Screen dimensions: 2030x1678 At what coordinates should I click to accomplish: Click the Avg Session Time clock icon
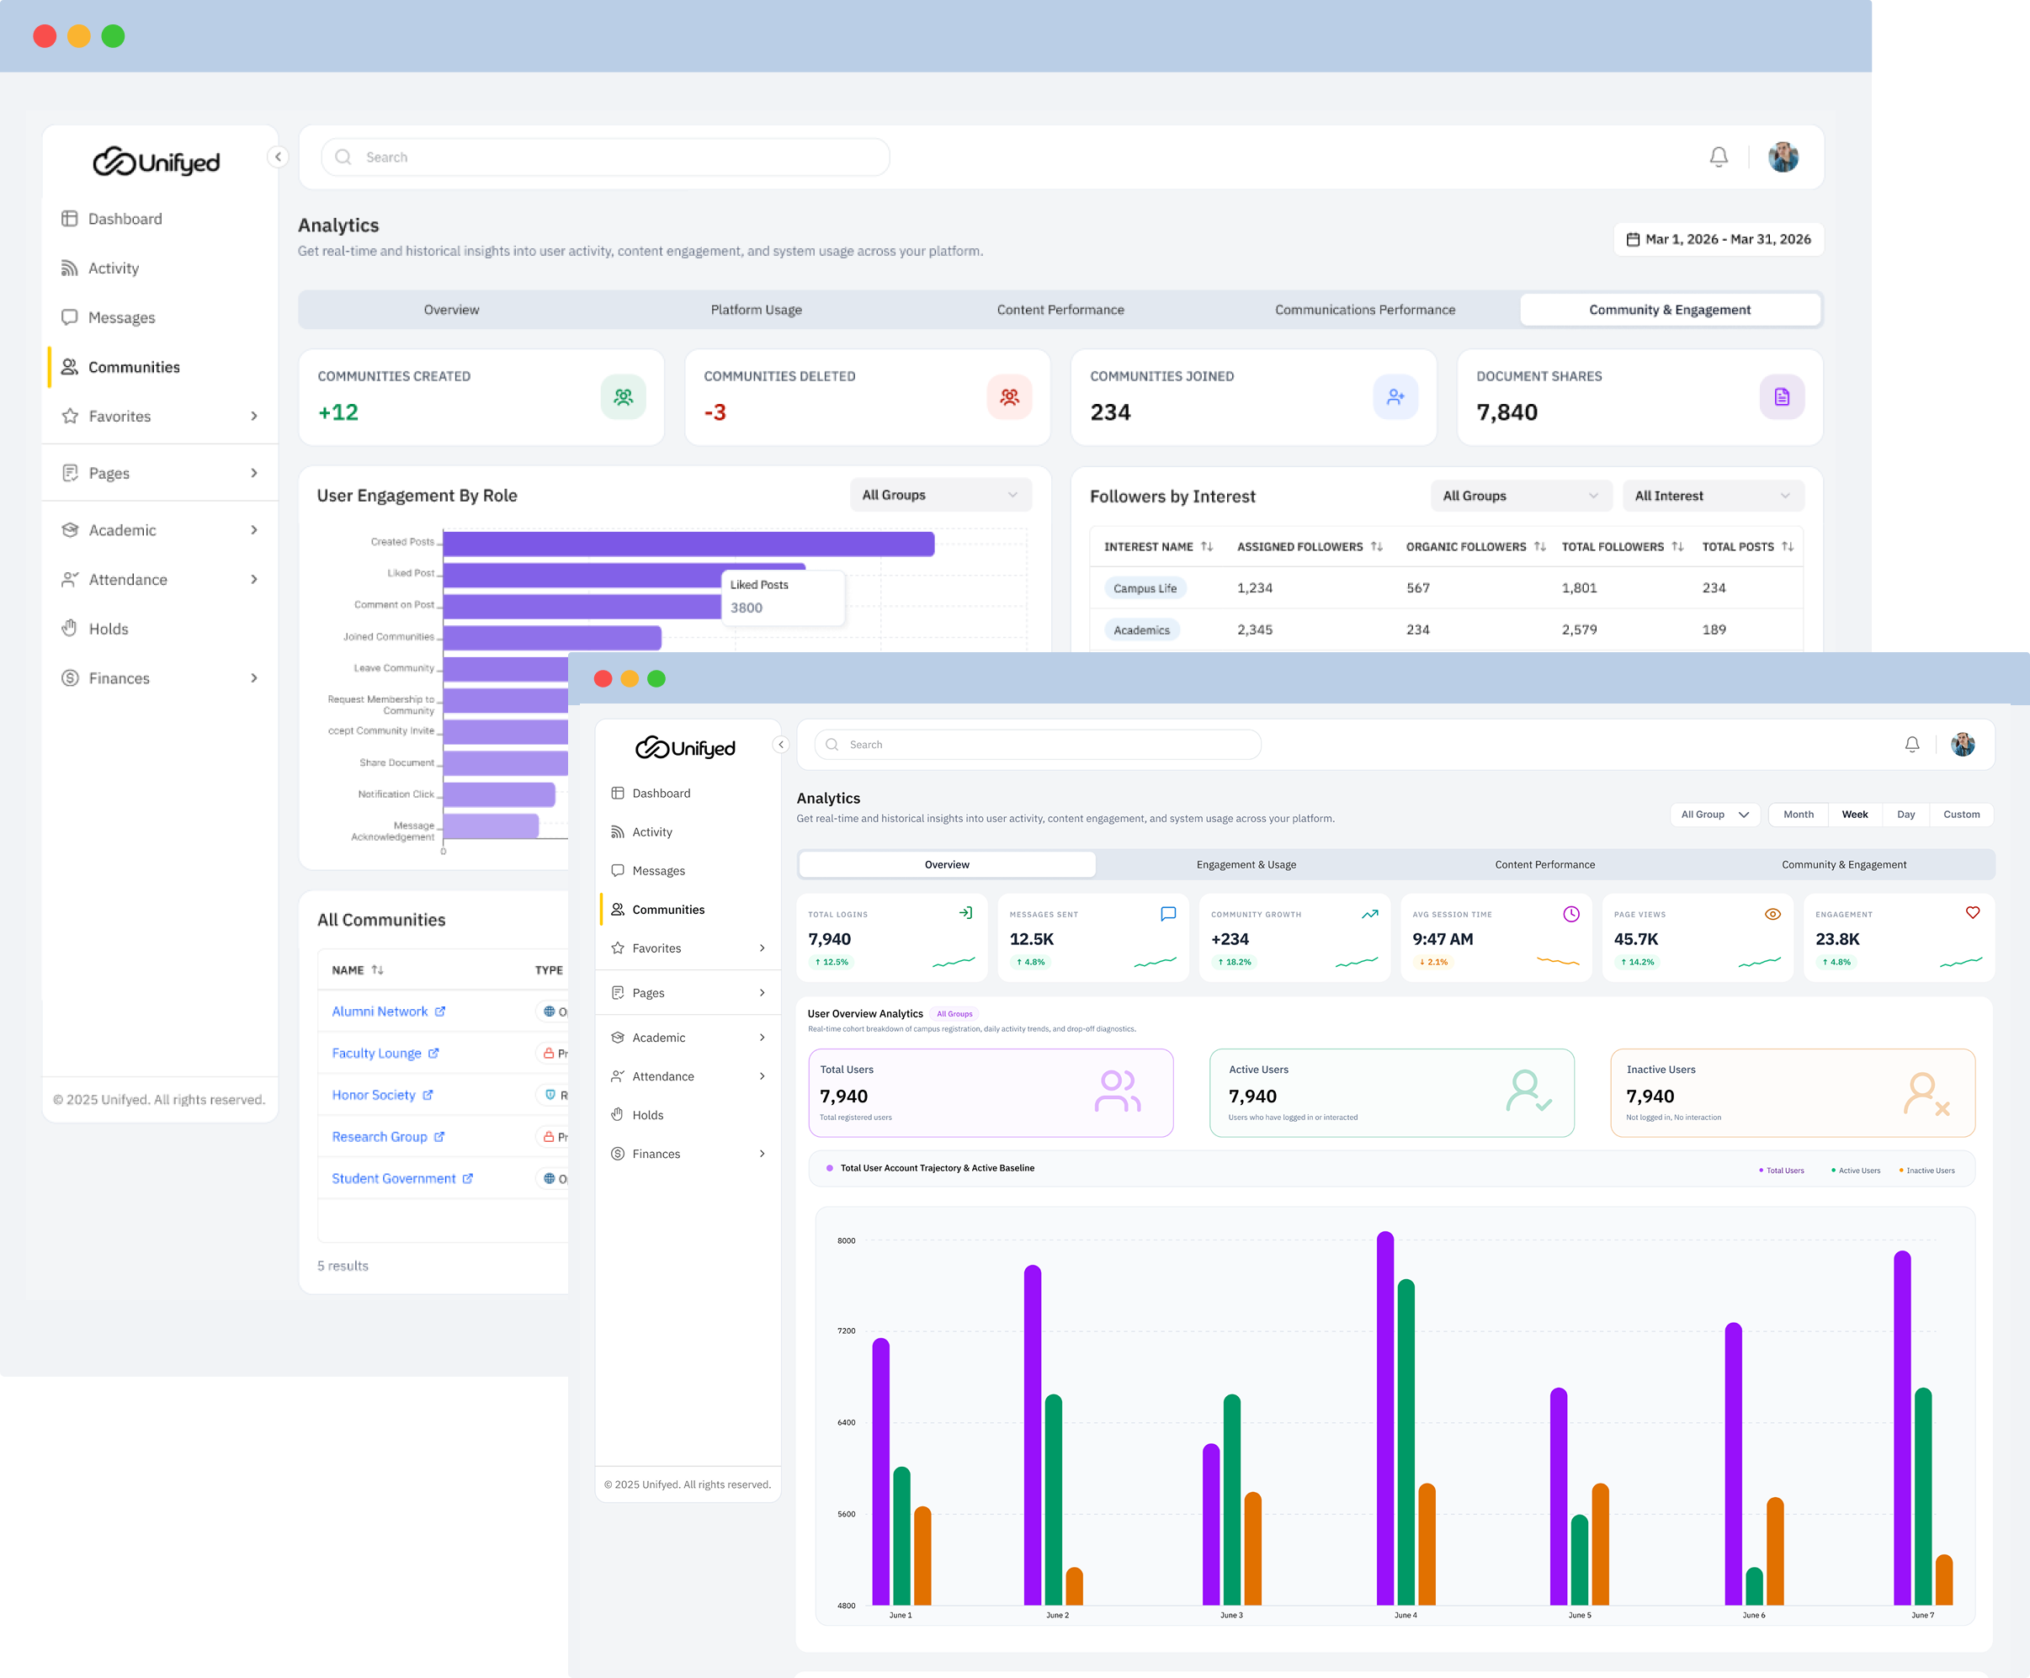click(x=1570, y=913)
